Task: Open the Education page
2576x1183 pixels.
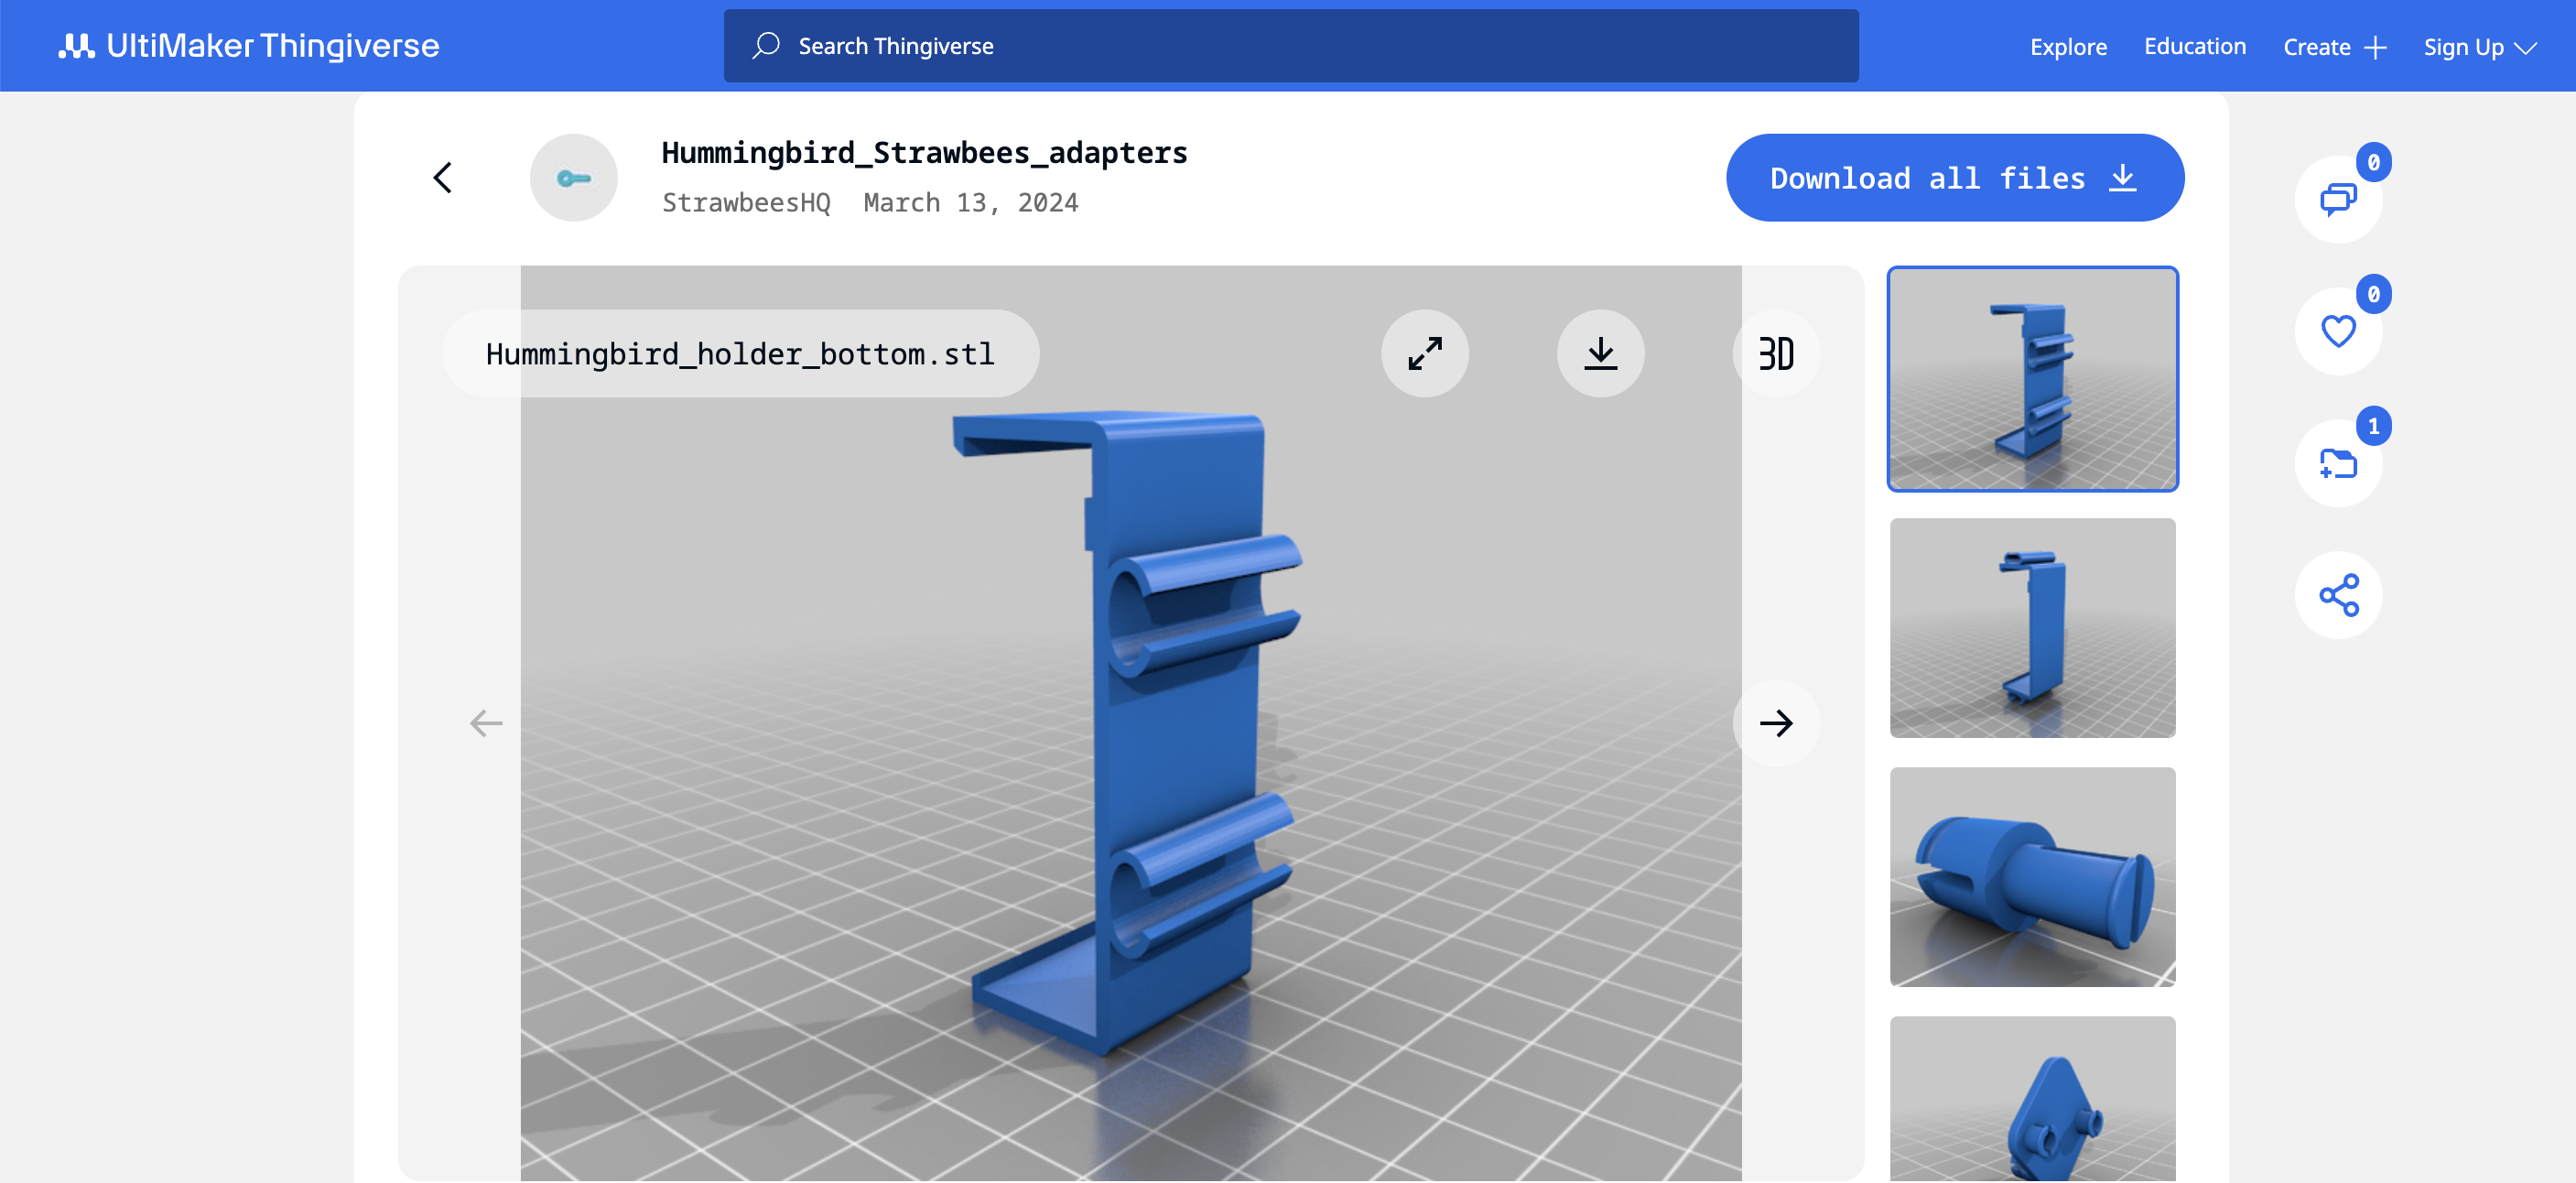Action: tap(2194, 46)
